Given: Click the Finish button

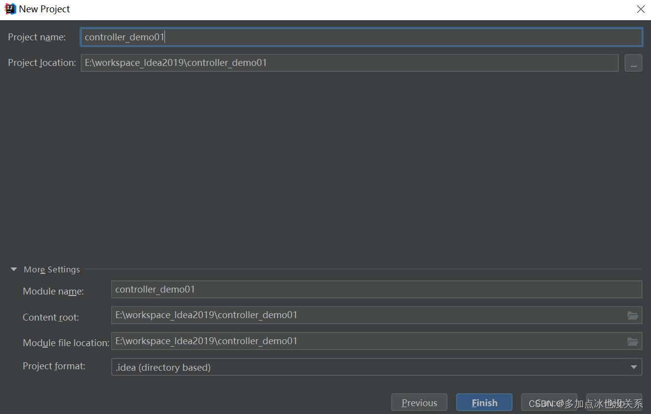Looking at the screenshot, I should pyautogui.click(x=484, y=403).
